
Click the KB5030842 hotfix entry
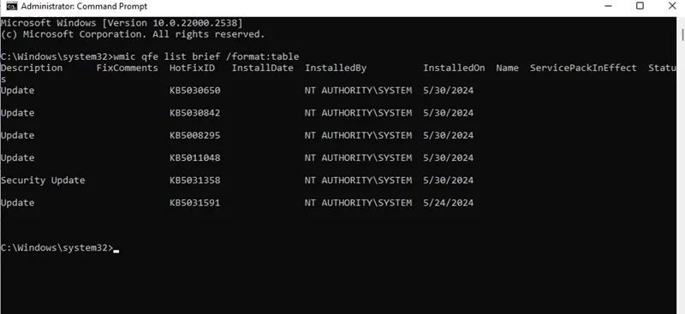click(x=195, y=113)
